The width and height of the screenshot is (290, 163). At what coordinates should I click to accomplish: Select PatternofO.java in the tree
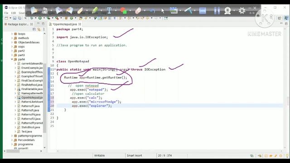point(31,119)
